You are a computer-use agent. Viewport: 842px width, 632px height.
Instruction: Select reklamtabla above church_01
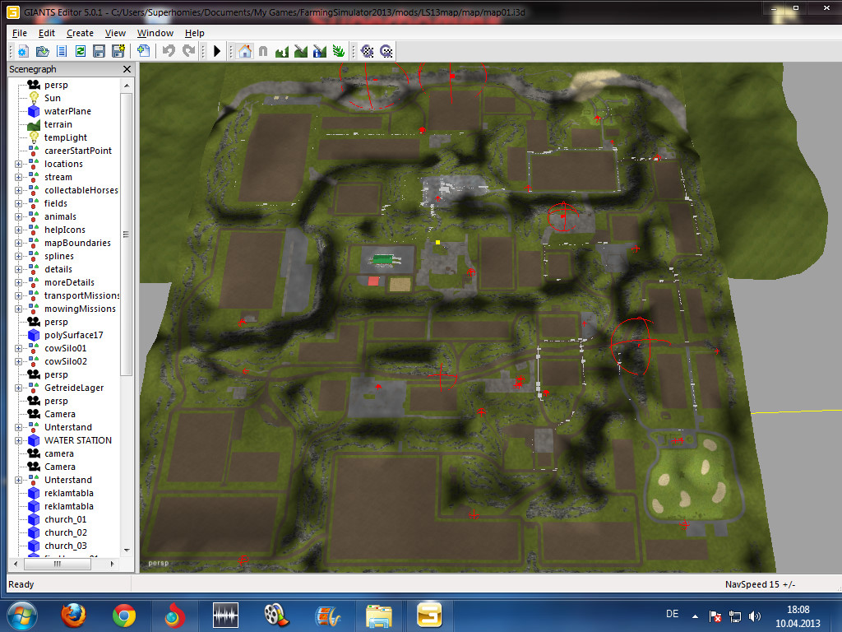point(69,506)
